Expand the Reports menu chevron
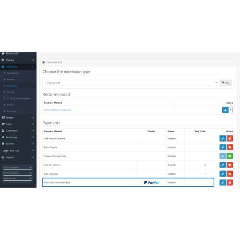Viewport: 240px width, 240px height. pos(33,157)
